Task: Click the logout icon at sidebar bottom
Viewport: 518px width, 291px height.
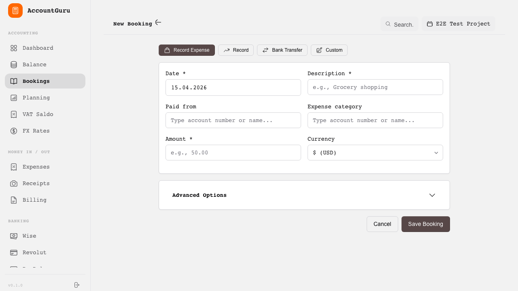Action: pos(77,285)
